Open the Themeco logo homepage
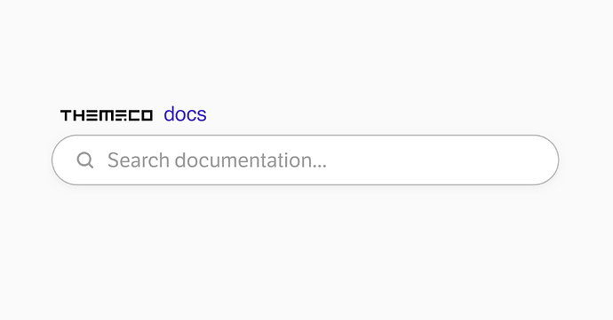 [x=107, y=115]
